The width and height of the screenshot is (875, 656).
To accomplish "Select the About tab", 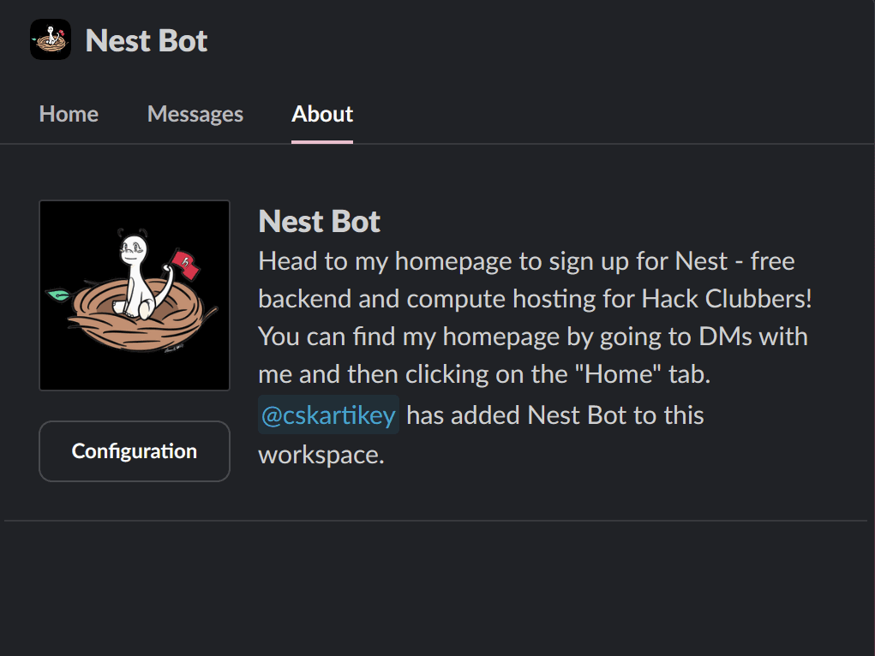I will point(322,114).
